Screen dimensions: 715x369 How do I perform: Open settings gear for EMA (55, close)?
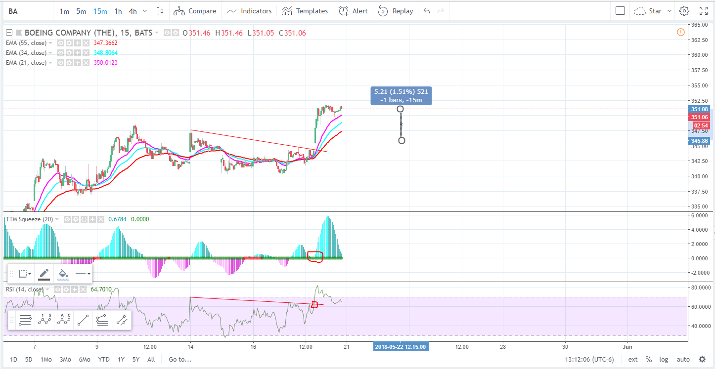click(x=69, y=43)
